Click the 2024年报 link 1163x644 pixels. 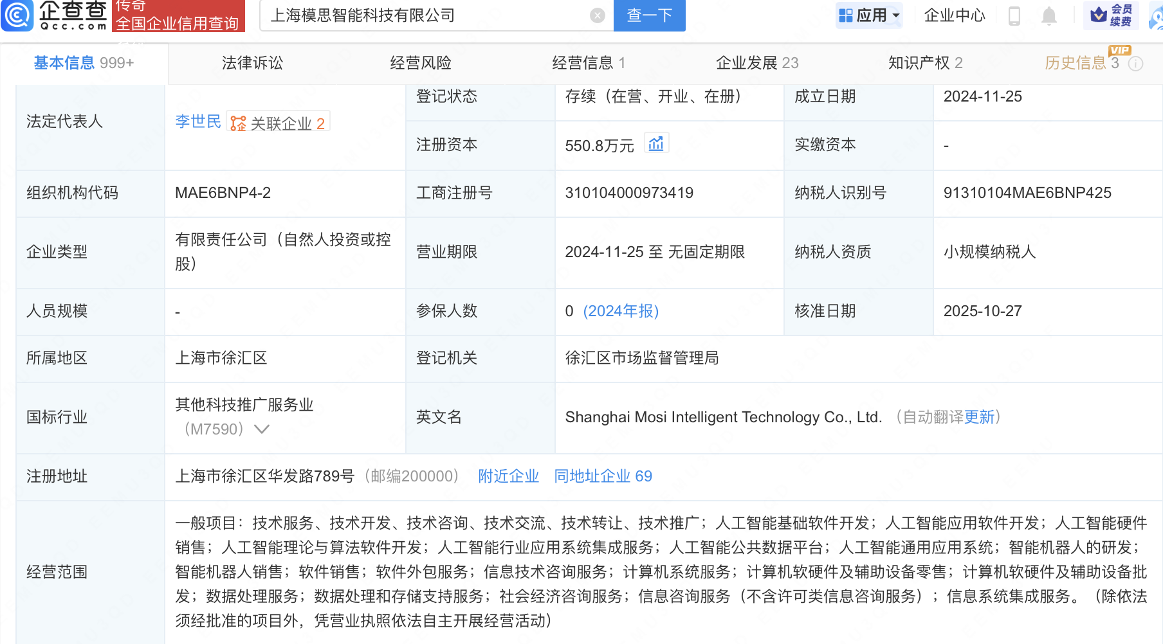click(621, 311)
